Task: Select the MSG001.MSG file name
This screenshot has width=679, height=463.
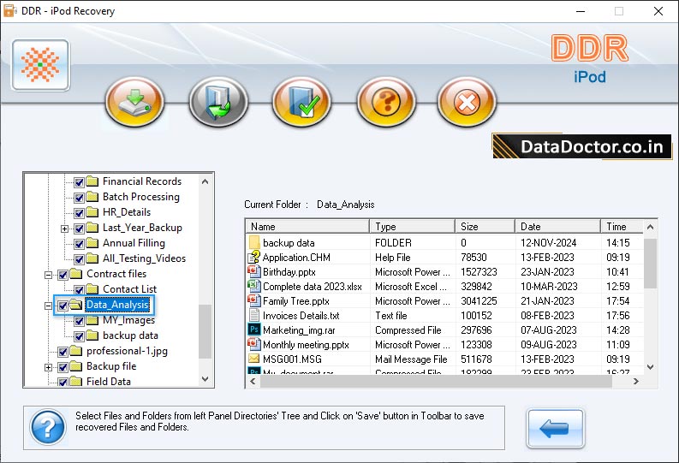Action: (292, 359)
